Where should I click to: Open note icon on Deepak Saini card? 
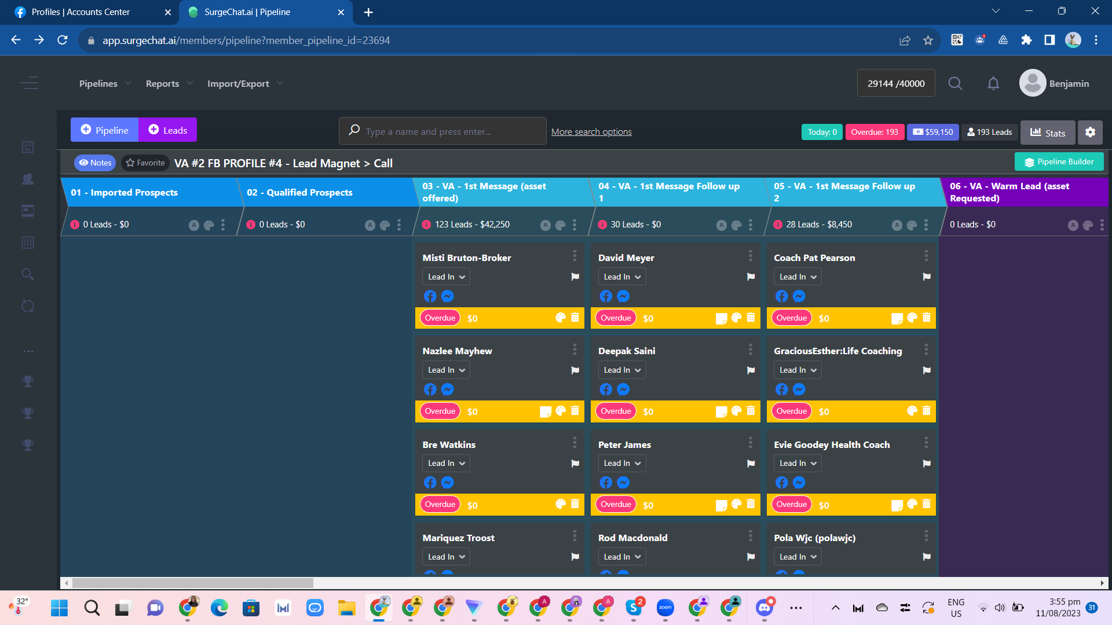pos(721,411)
